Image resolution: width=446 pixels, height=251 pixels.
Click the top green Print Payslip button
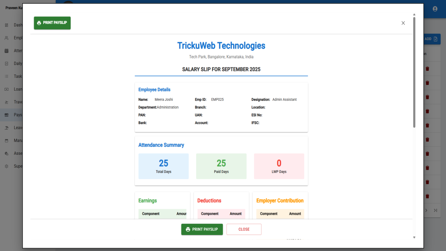52,23
